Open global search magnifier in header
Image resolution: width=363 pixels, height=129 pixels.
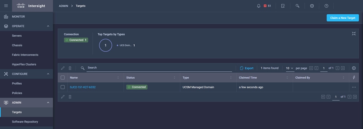pos(297,6)
